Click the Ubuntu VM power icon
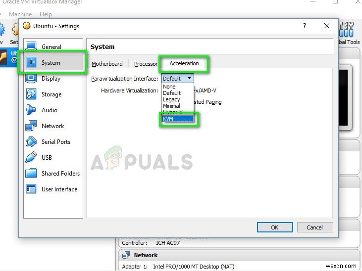 14,61
